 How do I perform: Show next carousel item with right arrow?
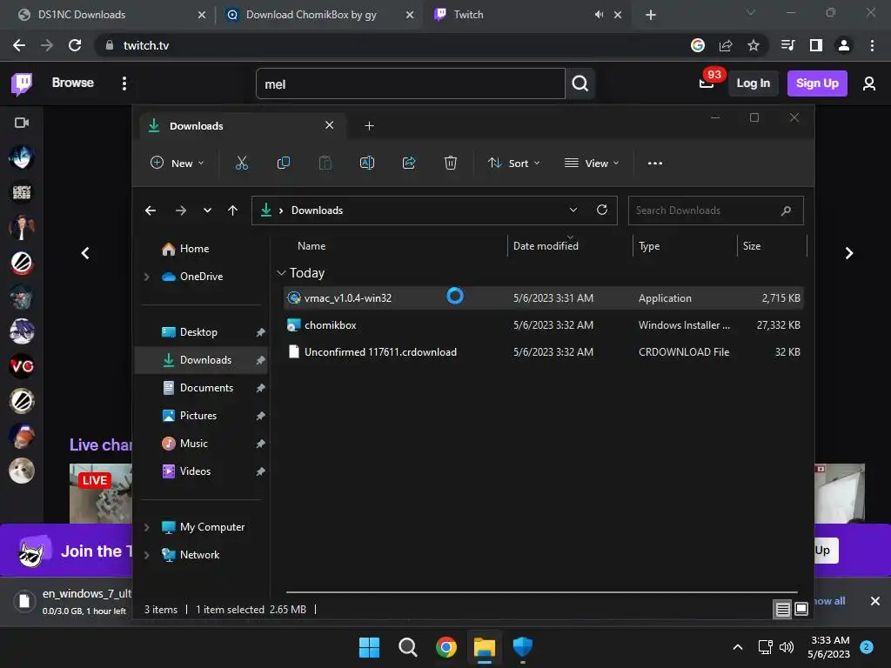848,253
